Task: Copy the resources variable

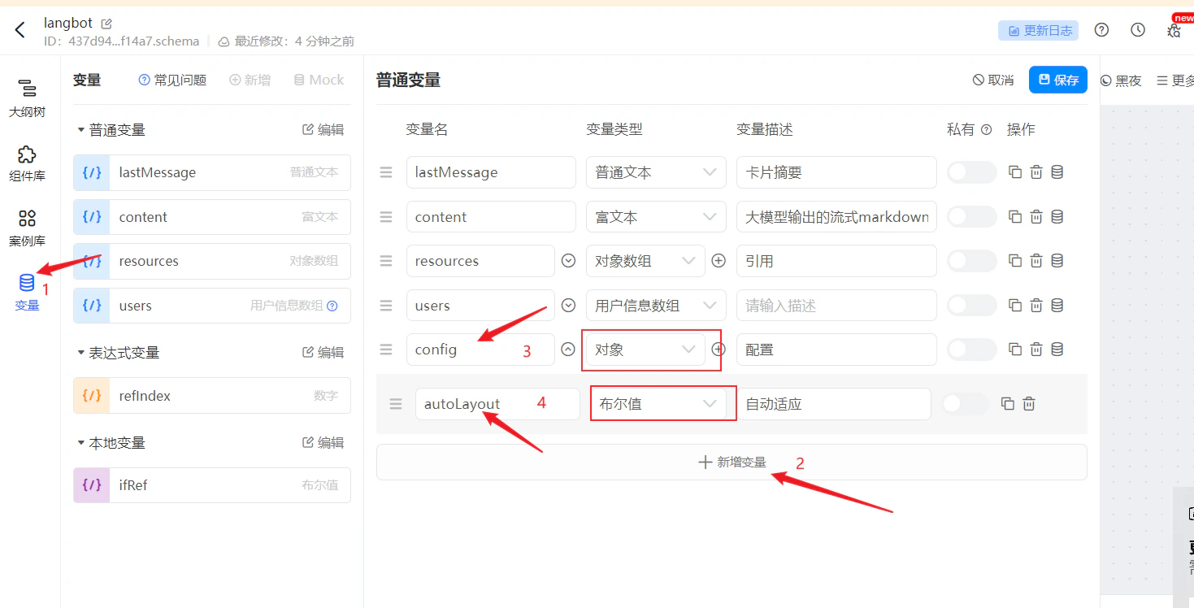Action: (x=1015, y=261)
